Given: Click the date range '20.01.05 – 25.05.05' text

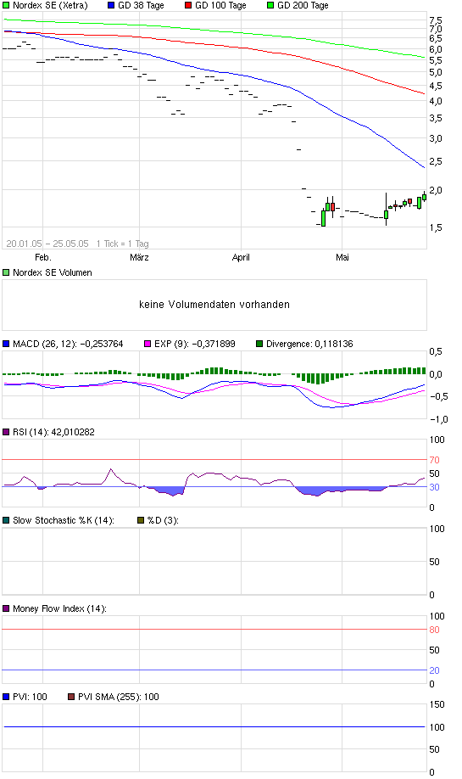Looking at the screenshot, I should [47, 244].
